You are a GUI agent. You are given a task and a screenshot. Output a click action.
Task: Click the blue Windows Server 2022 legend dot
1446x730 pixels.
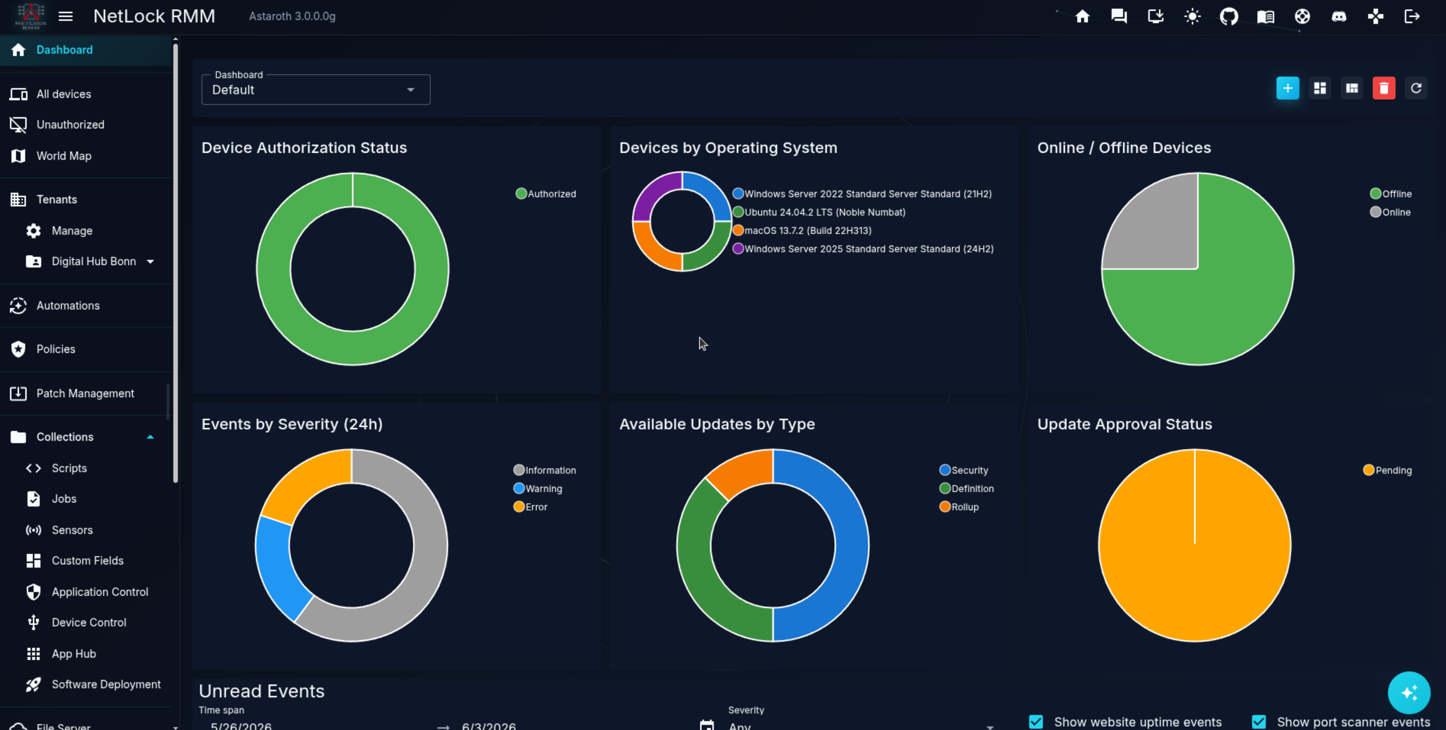pyautogui.click(x=738, y=194)
